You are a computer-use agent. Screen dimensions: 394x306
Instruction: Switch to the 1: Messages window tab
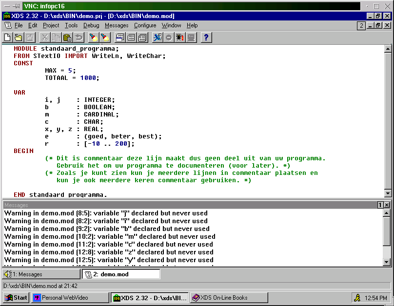(41, 274)
